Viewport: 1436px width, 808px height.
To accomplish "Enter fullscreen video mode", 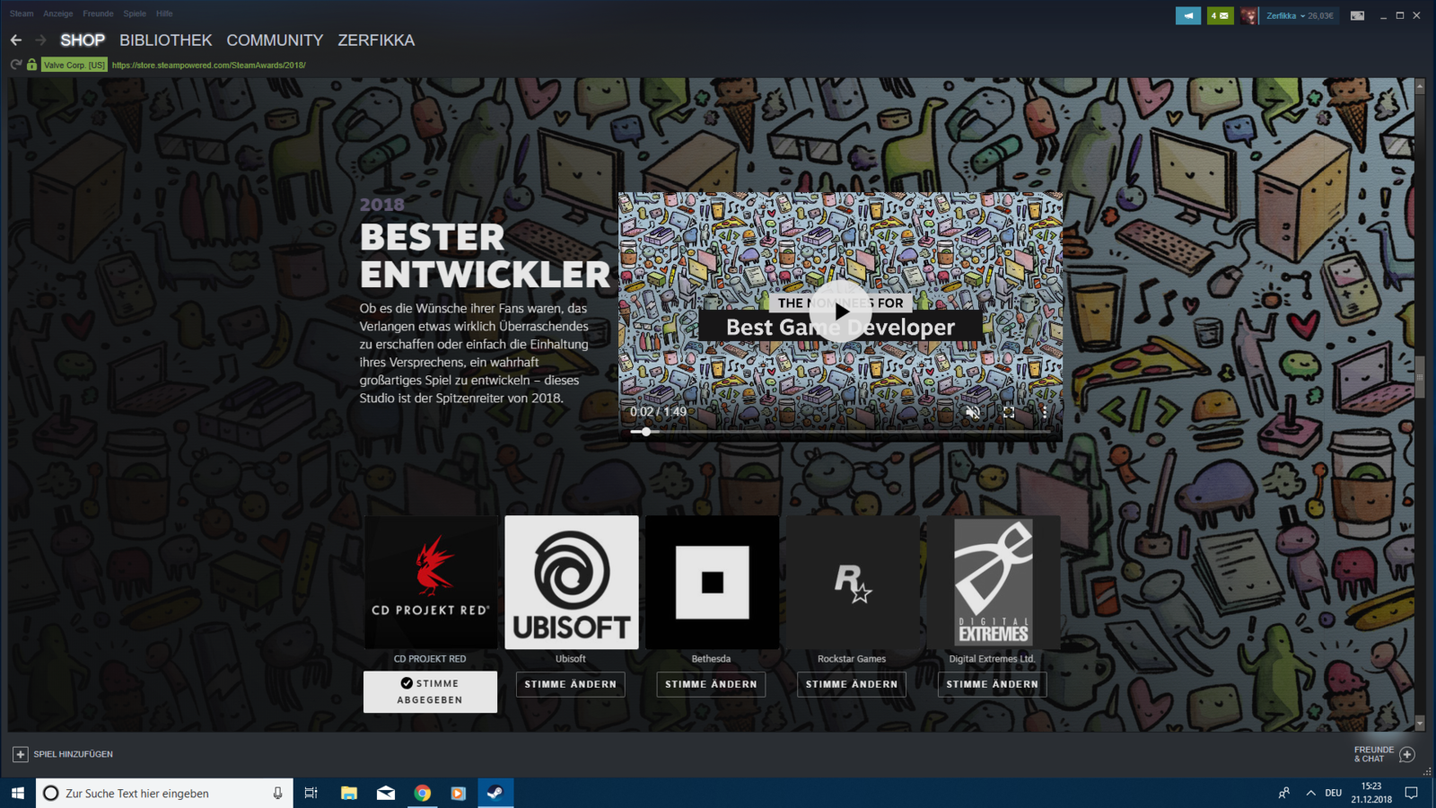I will [x=1009, y=412].
